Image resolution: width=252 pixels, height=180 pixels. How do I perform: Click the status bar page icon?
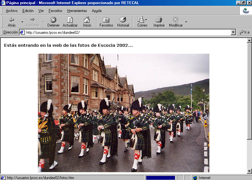(x=3, y=178)
